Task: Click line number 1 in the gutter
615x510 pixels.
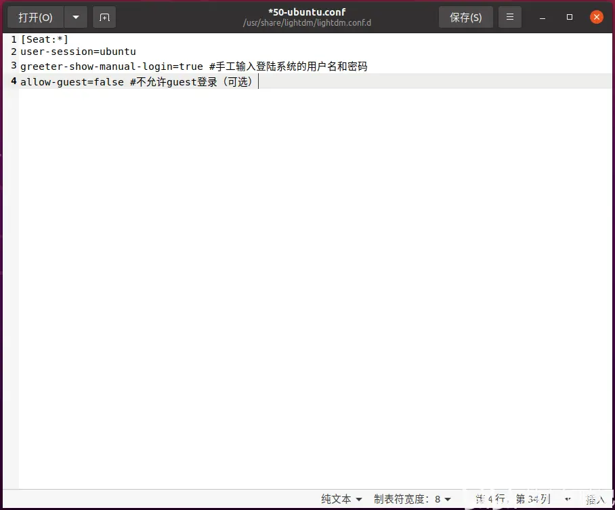Action: (13, 39)
